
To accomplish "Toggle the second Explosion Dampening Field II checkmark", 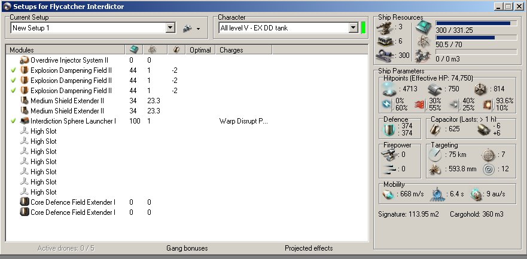I will click(13, 81).
